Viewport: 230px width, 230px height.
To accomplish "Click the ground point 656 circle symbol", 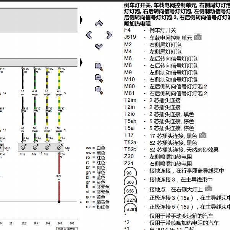I will [x=130, y=189].
